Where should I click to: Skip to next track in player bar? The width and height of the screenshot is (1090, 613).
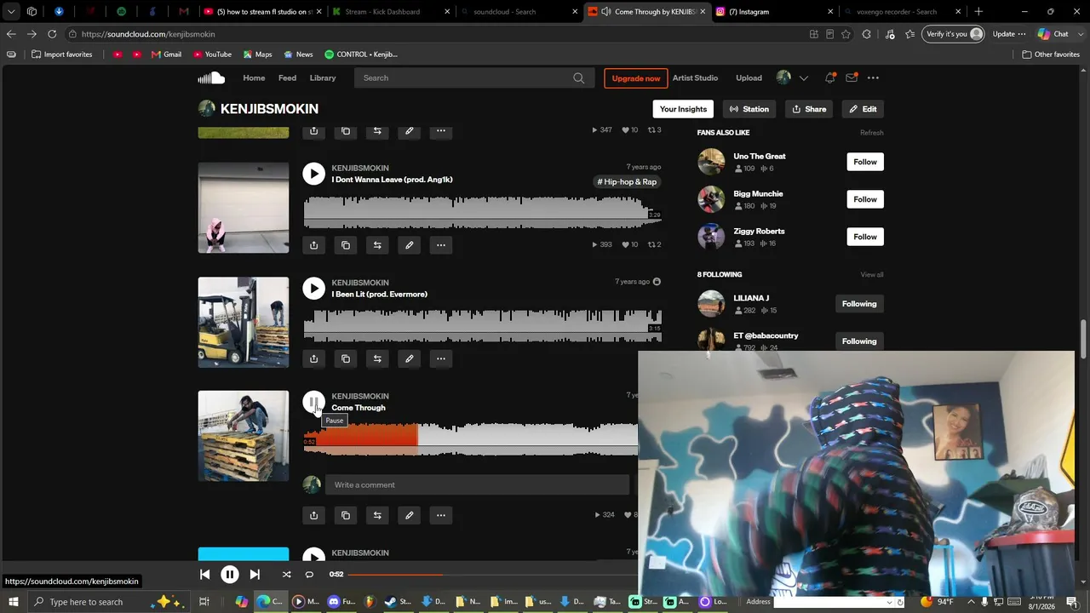[x=255, y=575]
